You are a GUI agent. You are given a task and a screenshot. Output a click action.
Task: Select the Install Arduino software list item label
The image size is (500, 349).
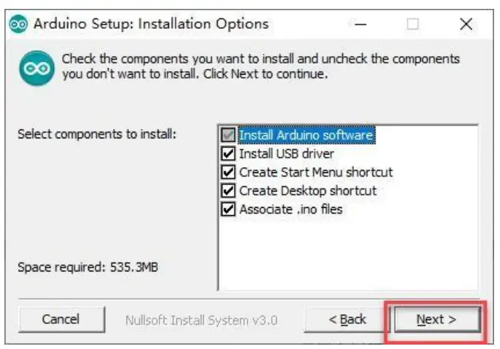coord(306,135)
